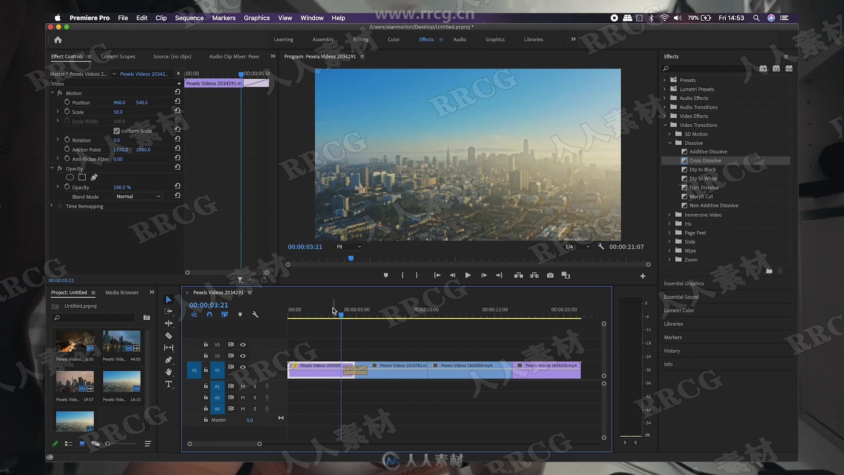
Task: Toggle mute M button on A1 audio track
Action: point(243,386)
